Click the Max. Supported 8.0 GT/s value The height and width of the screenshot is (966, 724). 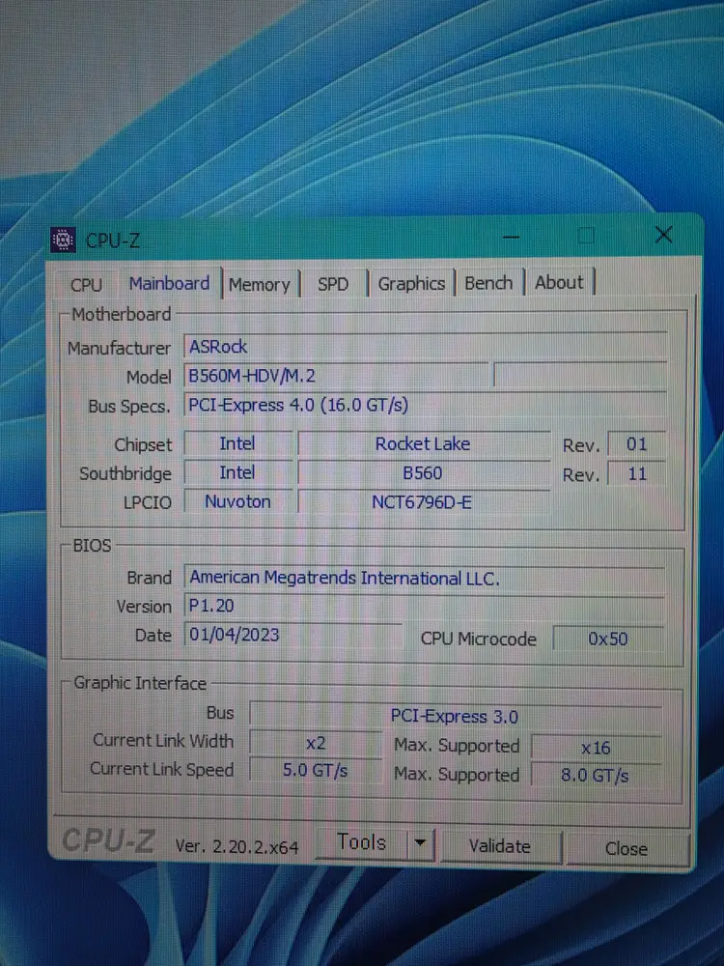point(596,775)
